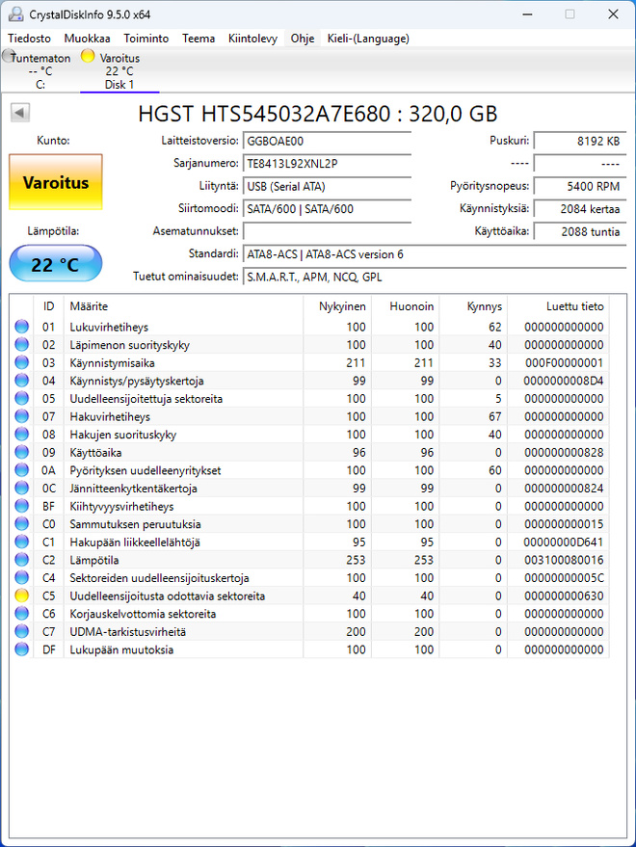
Task: Click the Luettu tieto column header
Action: [x=558, y=306]
